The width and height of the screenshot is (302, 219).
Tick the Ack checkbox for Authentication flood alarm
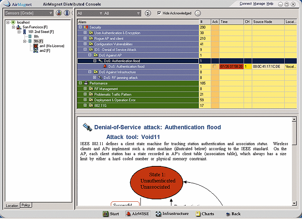(x=214, y=67)
